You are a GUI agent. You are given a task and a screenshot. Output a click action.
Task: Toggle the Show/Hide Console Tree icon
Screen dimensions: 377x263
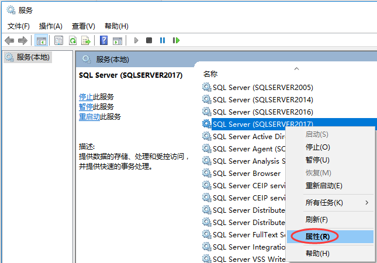pyautogui.click(x=41, y=40)
